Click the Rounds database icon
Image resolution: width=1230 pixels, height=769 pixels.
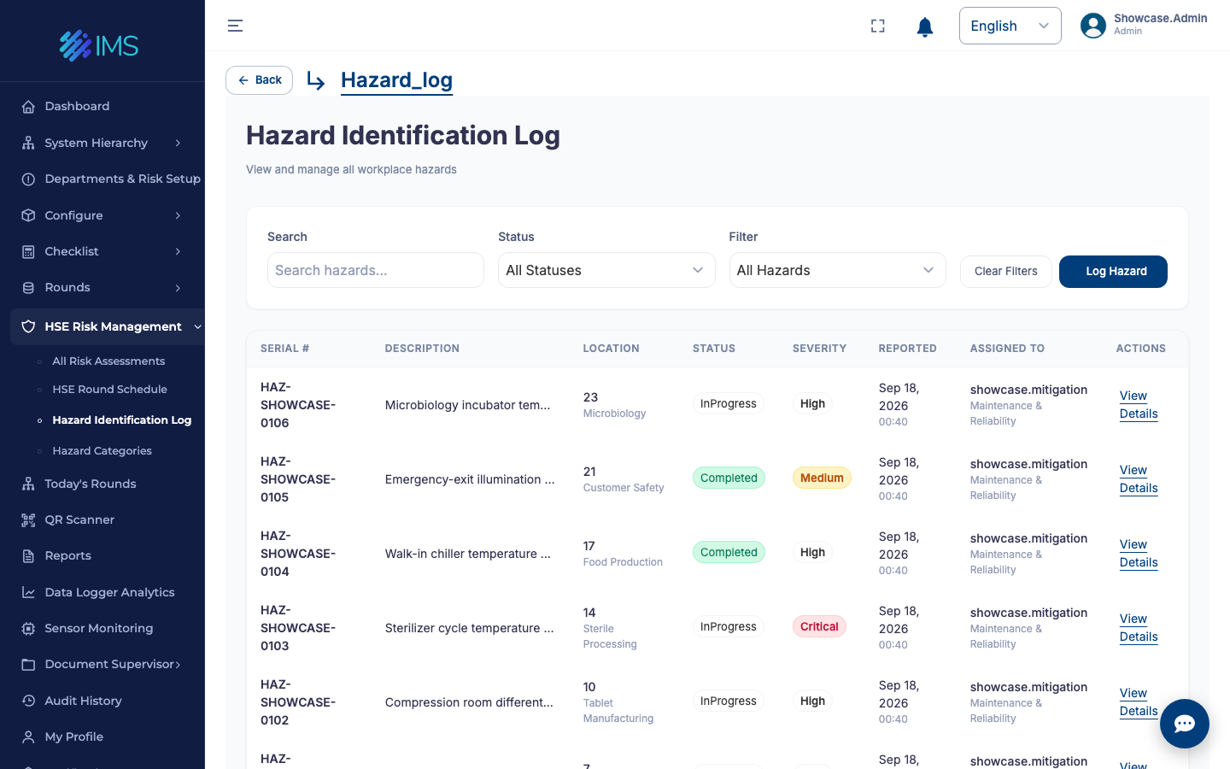(28, 288)
